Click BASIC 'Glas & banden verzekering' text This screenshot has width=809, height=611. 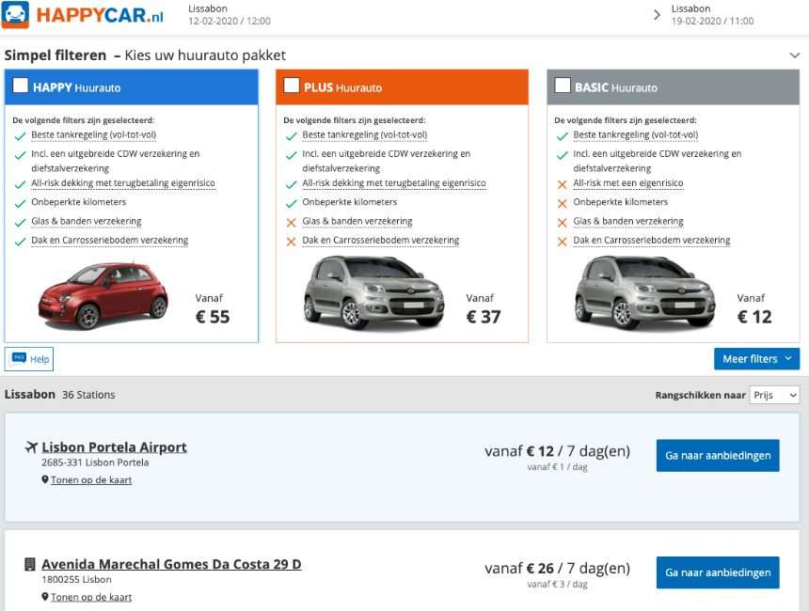627,221
